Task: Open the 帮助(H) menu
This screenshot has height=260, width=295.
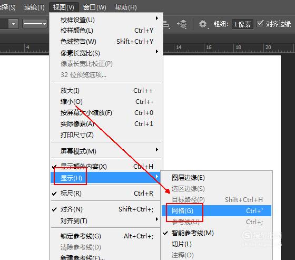Action: click(126, 7)
